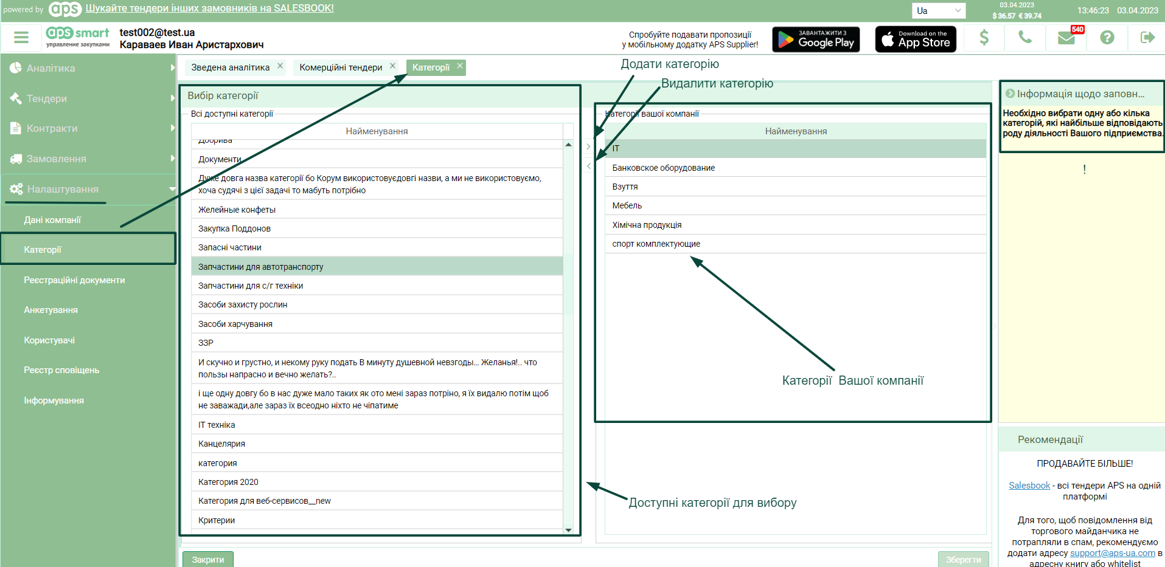Collapse the Налаштування sidebar section
Viewport: 1165px width, 567px height.
88,189
